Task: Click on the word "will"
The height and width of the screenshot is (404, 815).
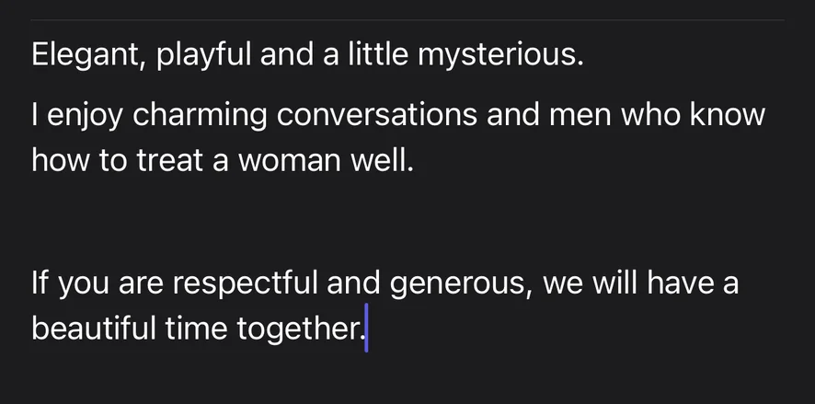Action: tap(614, 282)
